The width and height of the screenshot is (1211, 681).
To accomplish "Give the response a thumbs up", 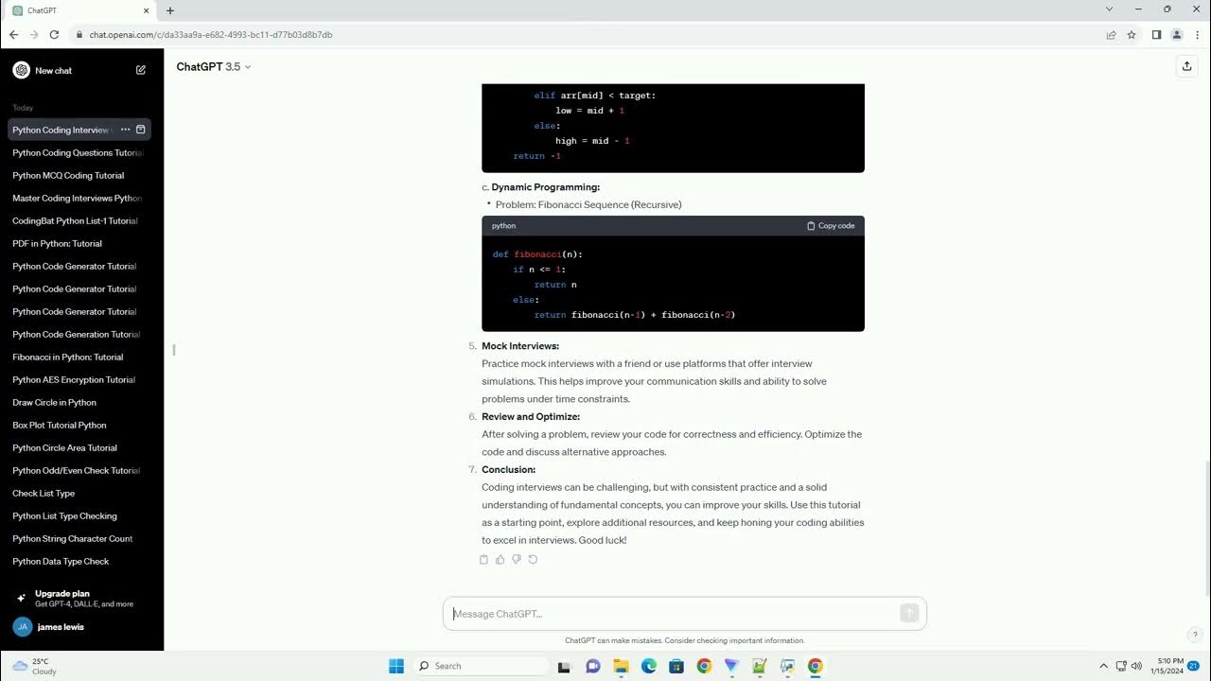I will click(500, 559).
